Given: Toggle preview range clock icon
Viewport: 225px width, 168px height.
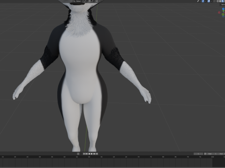Looking at the screenshot, I should coord(205,154).
